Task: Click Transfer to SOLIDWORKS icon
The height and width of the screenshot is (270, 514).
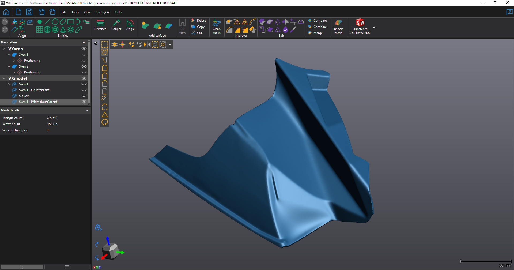Action: (x=360, y=27)
